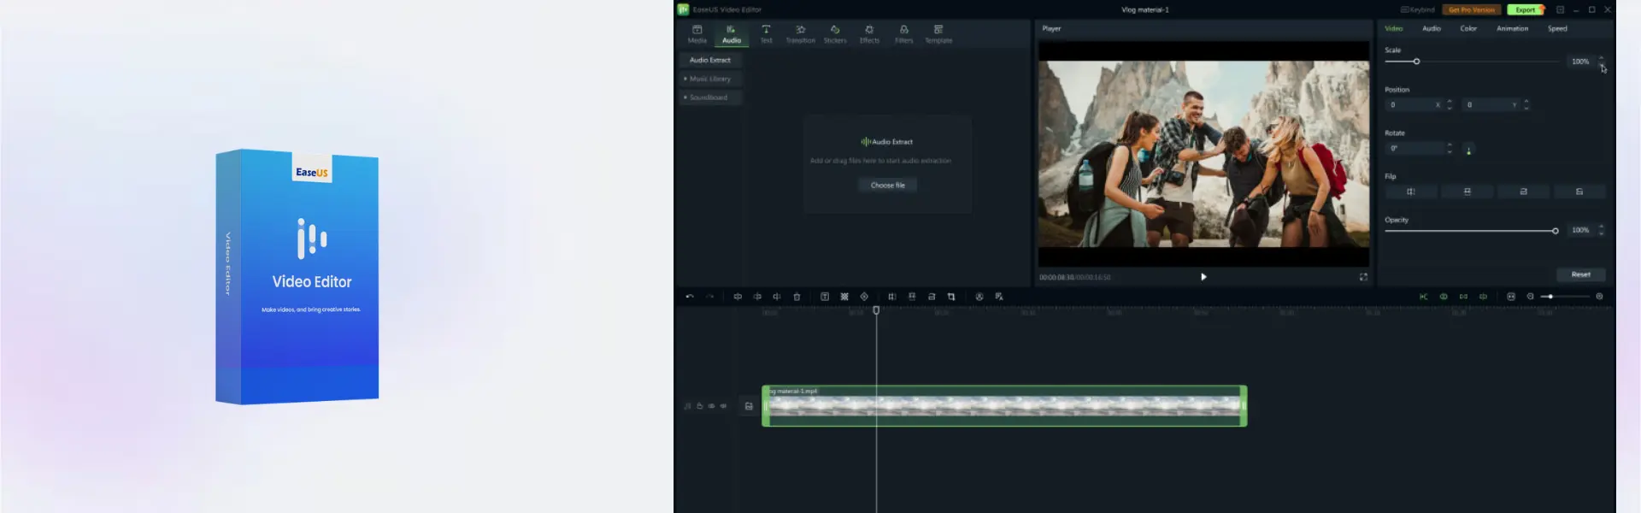Open the Stickers tab
Image resolution: width=1641 pixels, height=513 pixels.
point(835,34)
